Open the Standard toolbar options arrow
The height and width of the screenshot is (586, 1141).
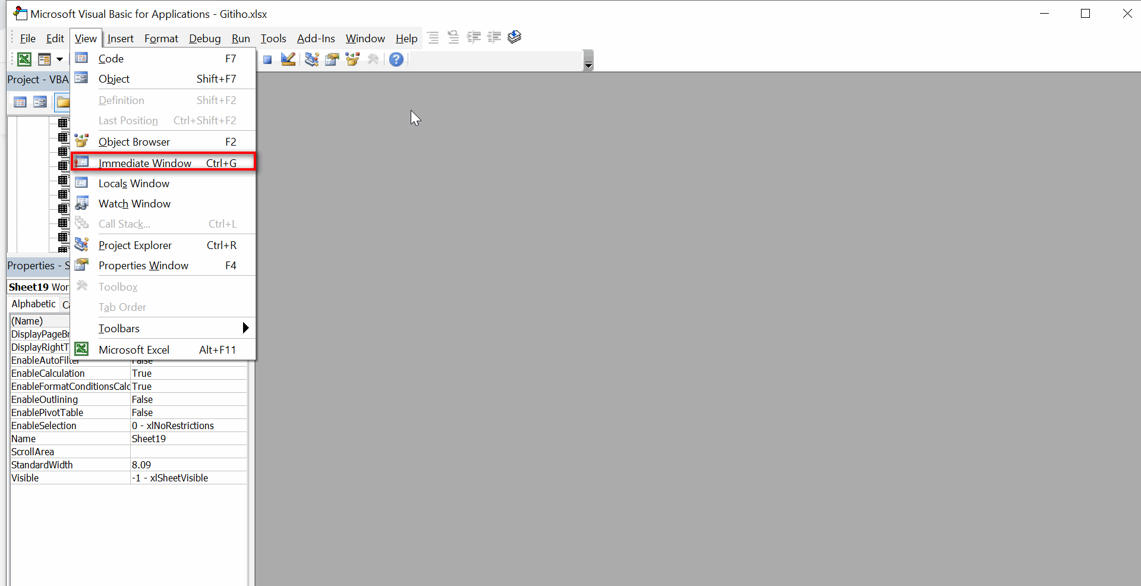588,61
